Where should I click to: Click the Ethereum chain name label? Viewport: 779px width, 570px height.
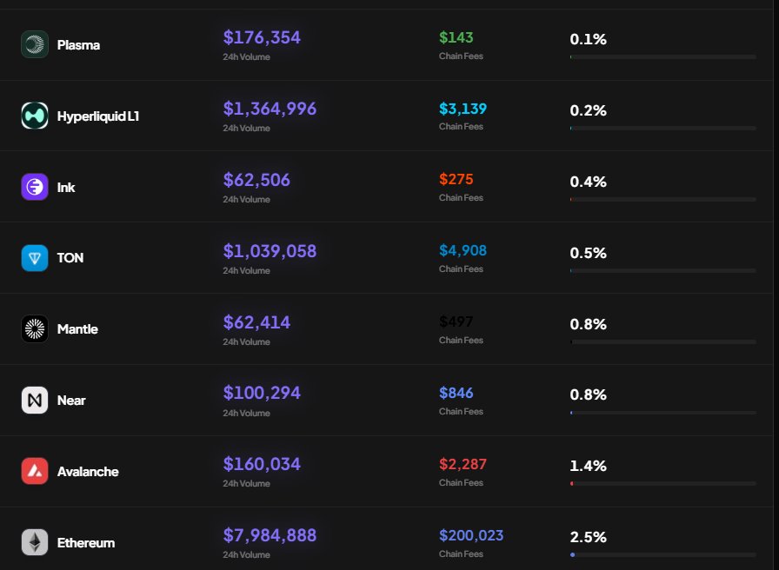(x=86, y=543)
